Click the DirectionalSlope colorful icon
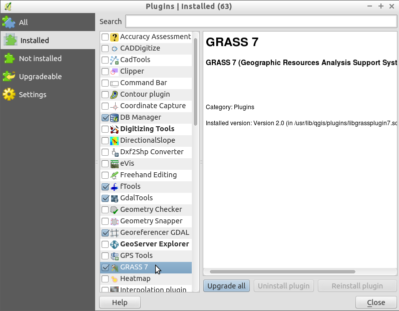The image size is (399, 311). (x=115, y=141)
